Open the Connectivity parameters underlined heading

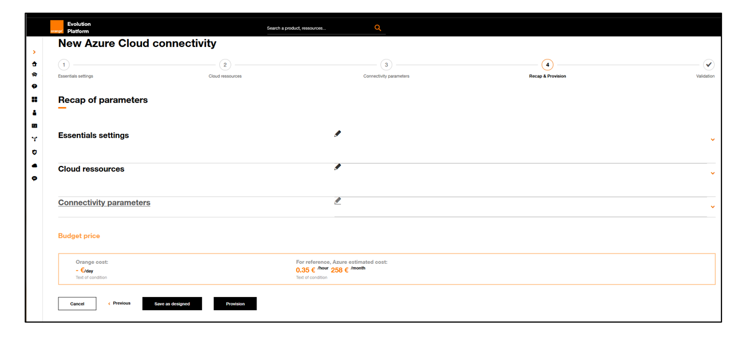pyautogui.click(x=104, y=203)
